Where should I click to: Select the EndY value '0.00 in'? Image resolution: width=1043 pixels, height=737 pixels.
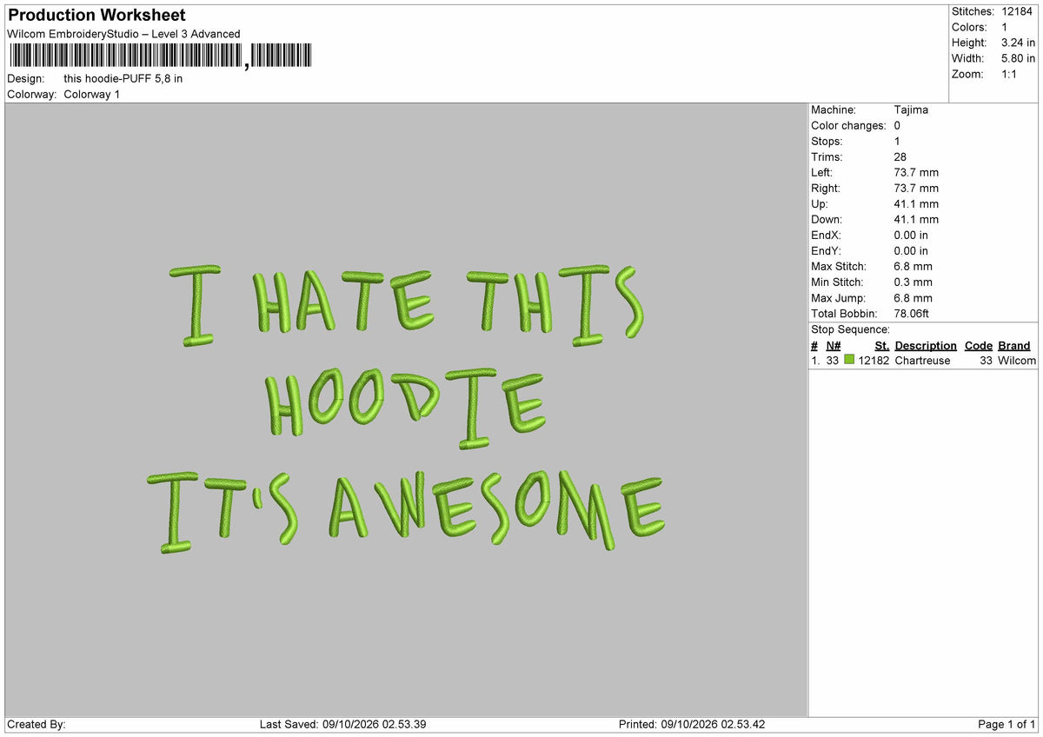pos(911,250)
